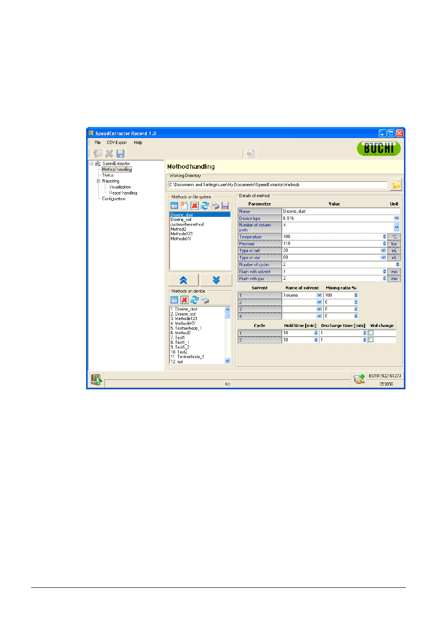437x619 pixels.
Task: Print selected file system method
Action: [215, 206]
